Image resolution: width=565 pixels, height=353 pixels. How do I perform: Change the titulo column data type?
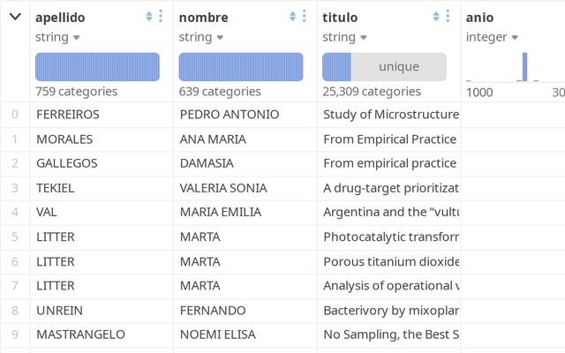click(344, 37)
